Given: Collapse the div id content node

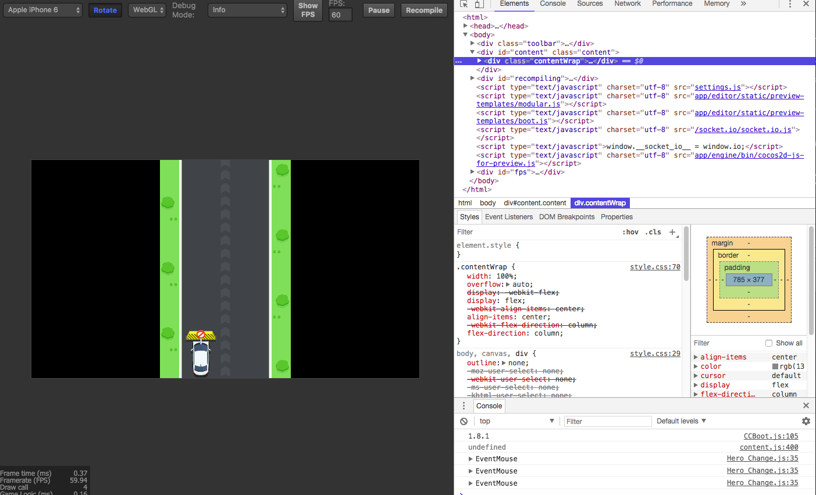Looking at the screenshot, I should pos(472,52).
